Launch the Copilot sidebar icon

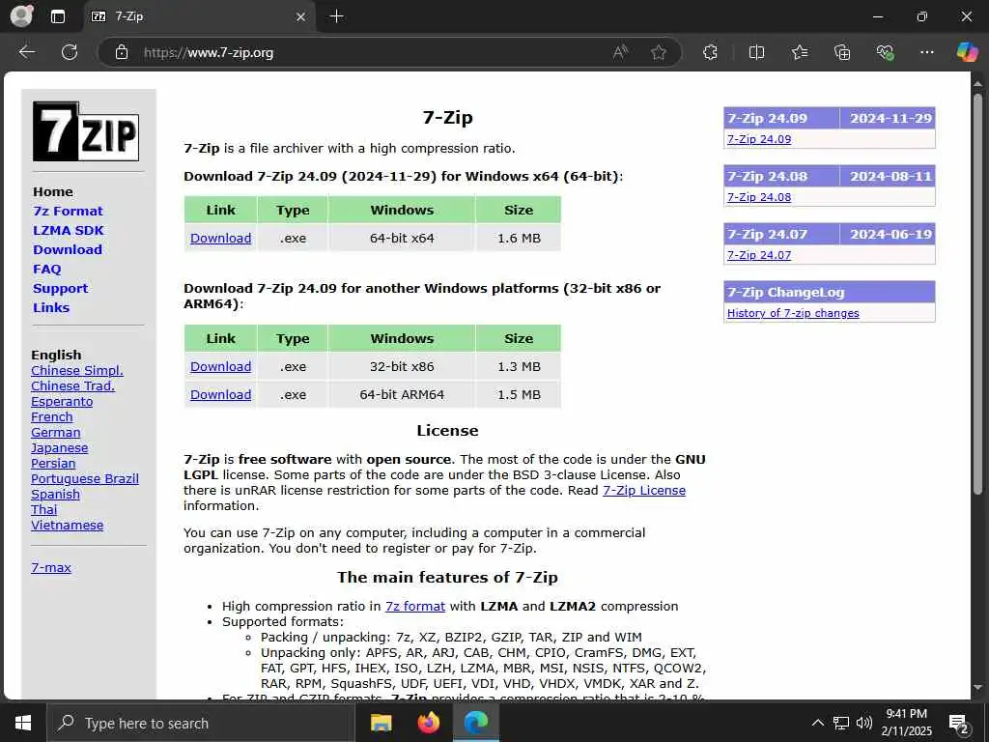[966, 52]
